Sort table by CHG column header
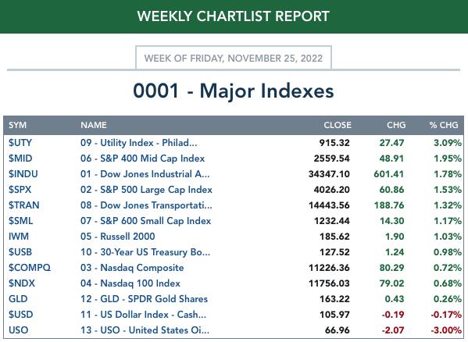Viewport: 468px width, 342px height. [396, 125]
